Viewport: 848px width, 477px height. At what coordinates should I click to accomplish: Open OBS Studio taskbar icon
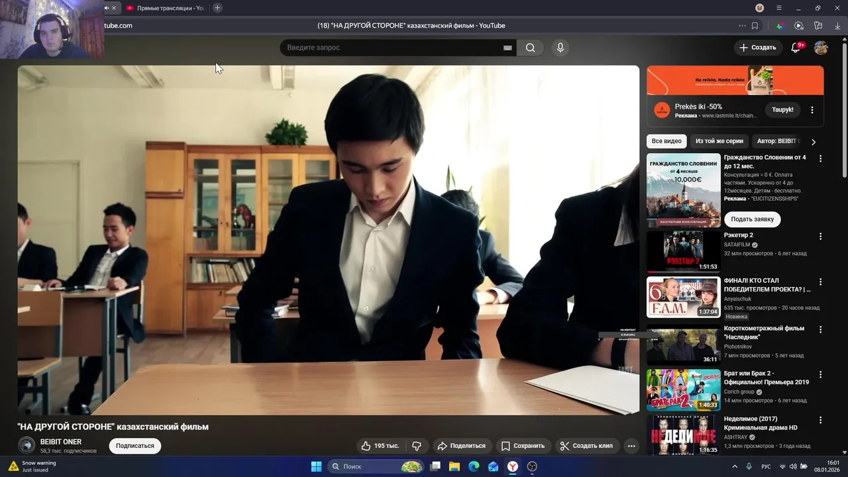coord(532,466)
